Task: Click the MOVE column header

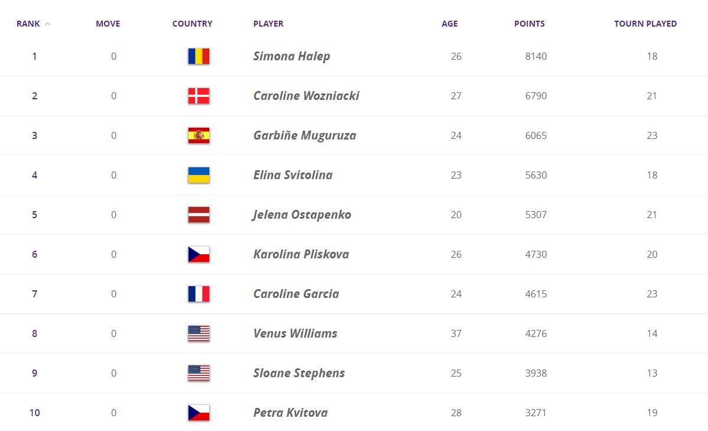Action: 108,24
